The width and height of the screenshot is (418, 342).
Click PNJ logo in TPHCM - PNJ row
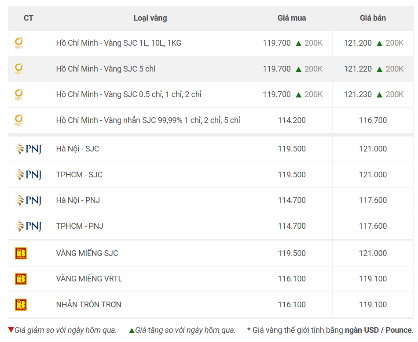29,226
